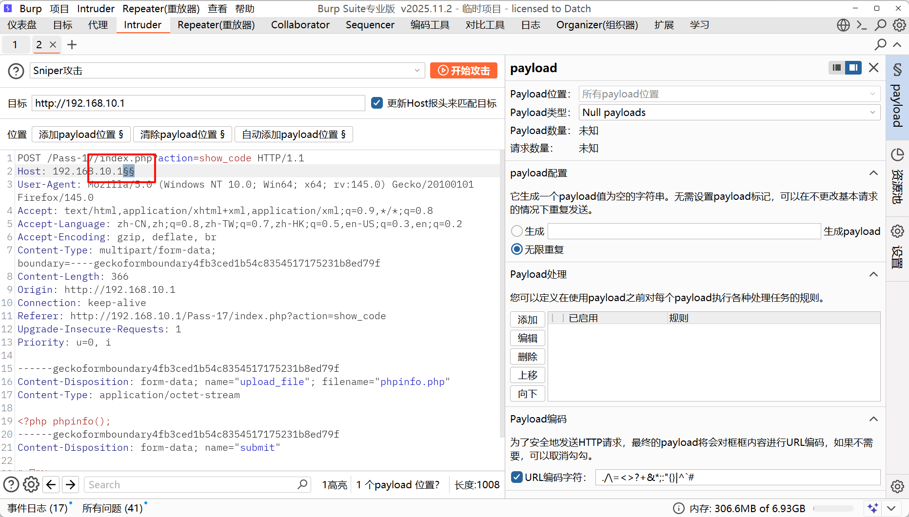Click the top toolbar search magnifier
The width and height of the screenshot is (909, 517).
(881, 25)
